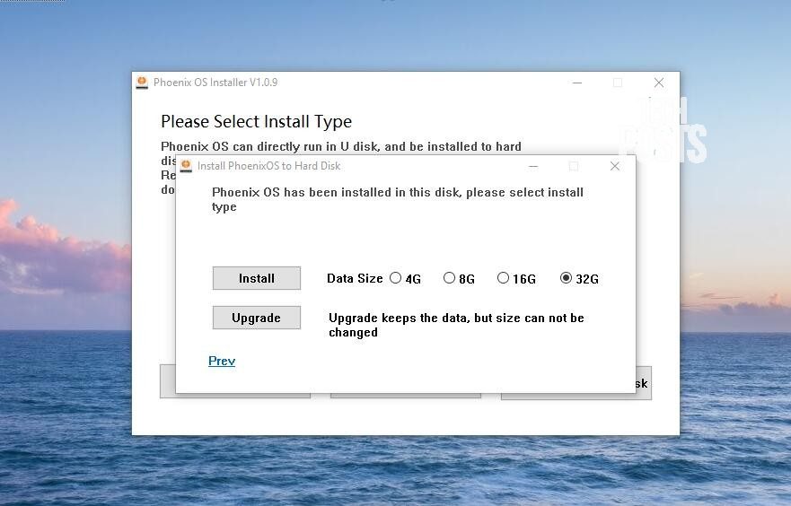Close the Phoenix OS Installer V1.0.9 window
Viewport: 791px width, 506px height.
[x=659, y=83]
